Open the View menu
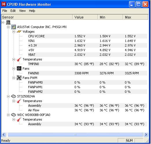 point(22,11)
